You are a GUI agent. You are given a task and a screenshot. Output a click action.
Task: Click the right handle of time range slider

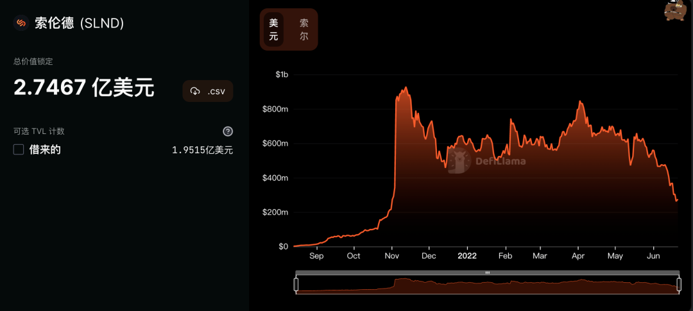(x=679, y=285)
